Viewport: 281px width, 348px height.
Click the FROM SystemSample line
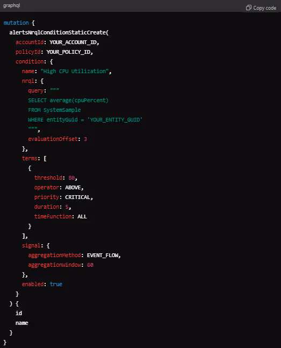(x=54, y=110)
